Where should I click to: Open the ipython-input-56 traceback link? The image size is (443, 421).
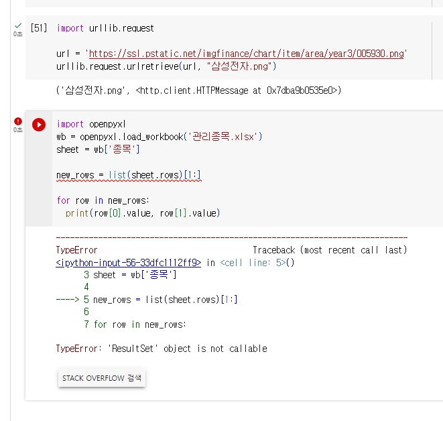(128, 263)
